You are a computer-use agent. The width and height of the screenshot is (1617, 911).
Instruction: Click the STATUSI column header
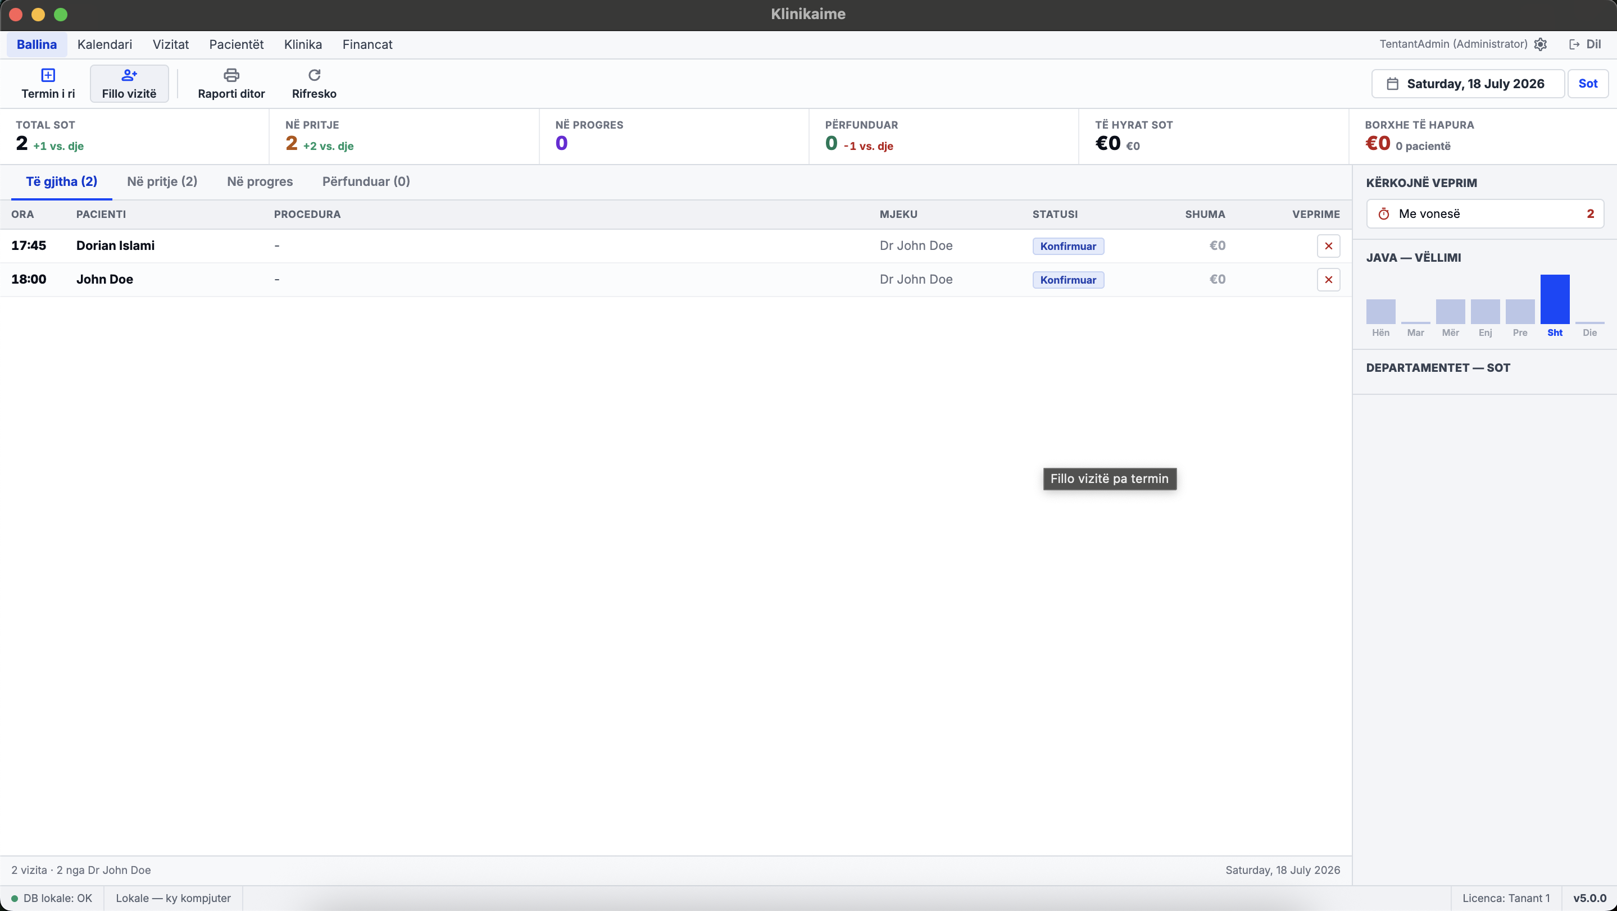(x=1055, y=215)
